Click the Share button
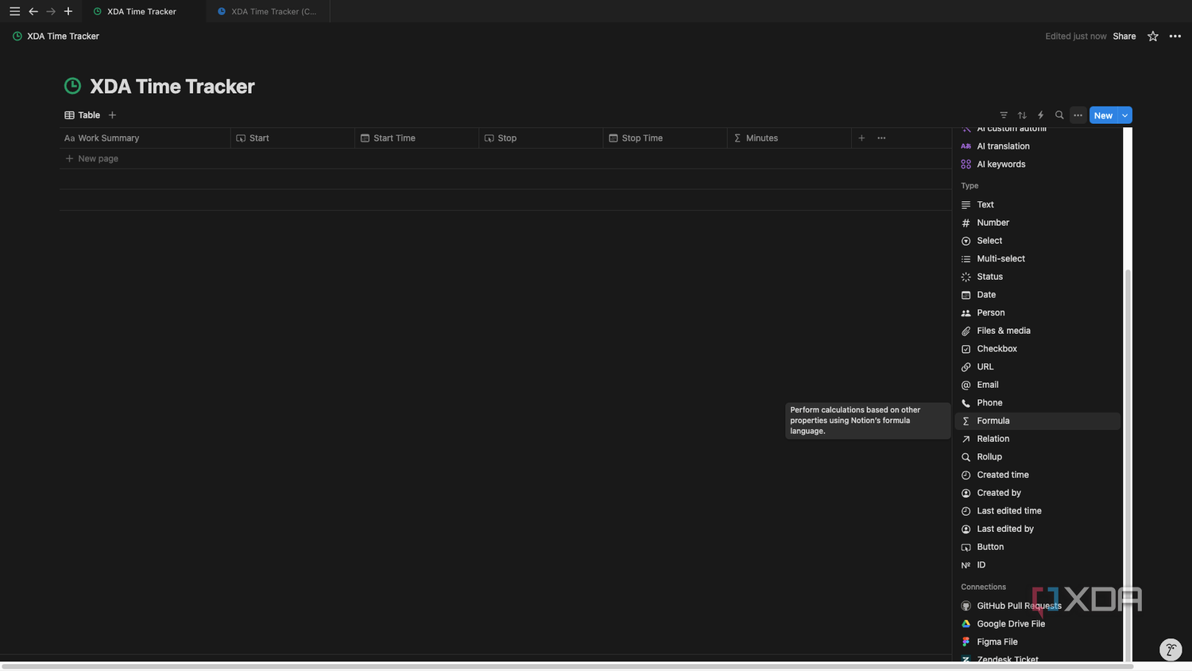This screenshot has height=671, width=1192. (1124, 37)
